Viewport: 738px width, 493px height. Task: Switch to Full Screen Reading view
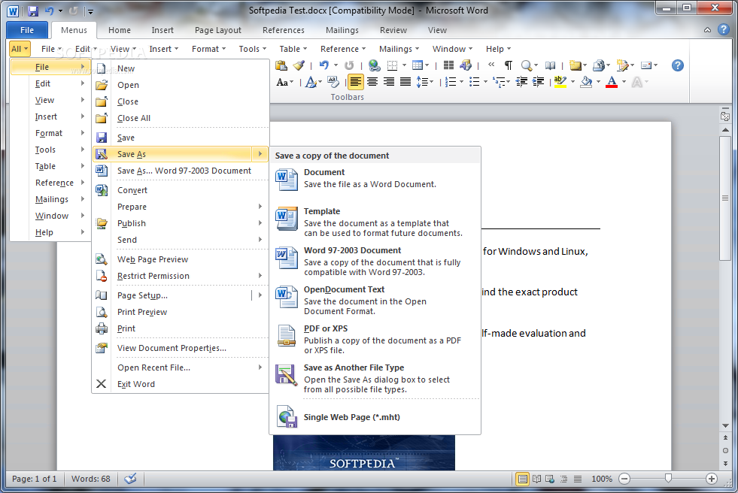pos(536,479)
